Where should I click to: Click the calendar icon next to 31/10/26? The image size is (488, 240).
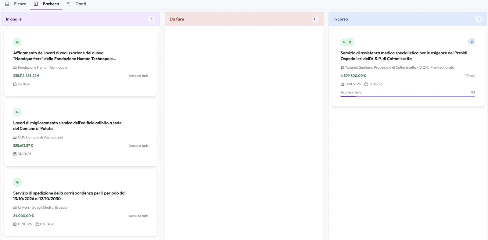[x=15, y=154]
